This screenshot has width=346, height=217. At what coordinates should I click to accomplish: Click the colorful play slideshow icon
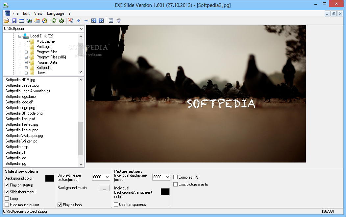[x=45, y=21]
